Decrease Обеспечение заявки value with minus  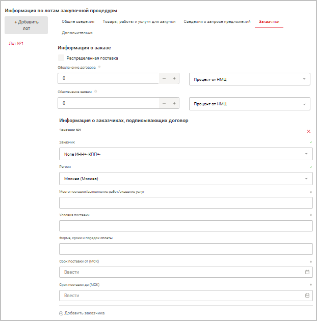[164, 103]
